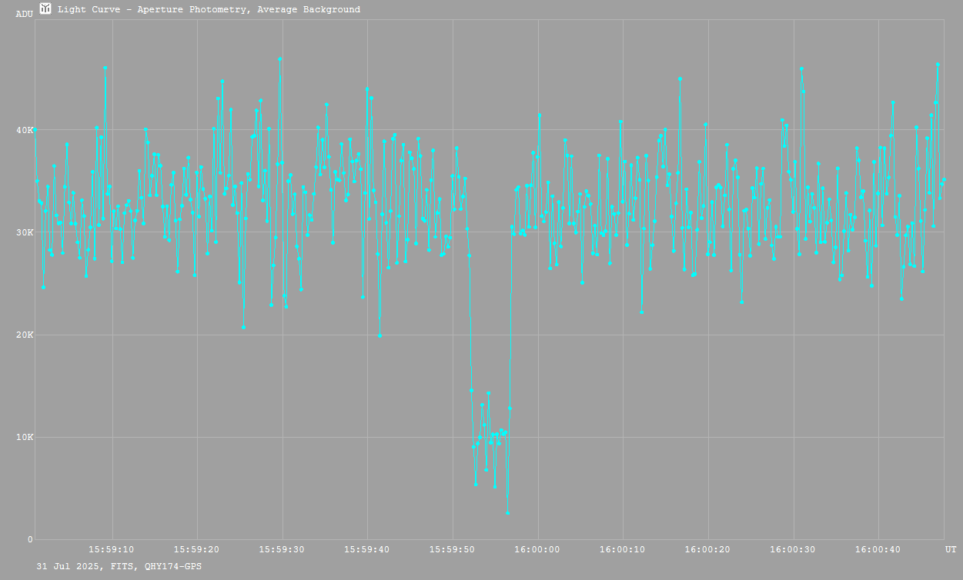Click the UT label on time axis
Screen dimensions: 963x580
pyautogui.click(x=951, y=549)
